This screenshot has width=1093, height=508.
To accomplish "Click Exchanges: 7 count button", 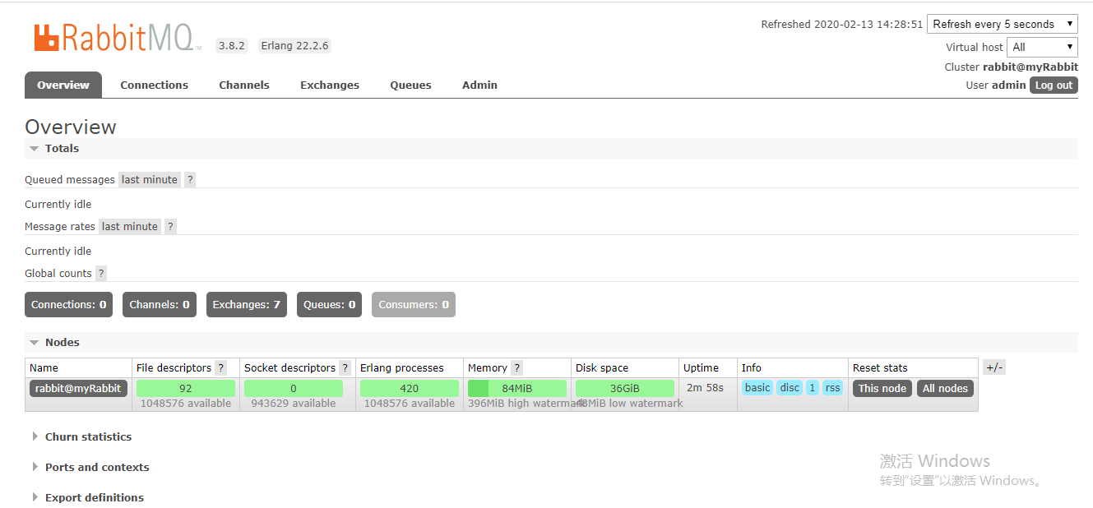I will (x=247, y=304).
